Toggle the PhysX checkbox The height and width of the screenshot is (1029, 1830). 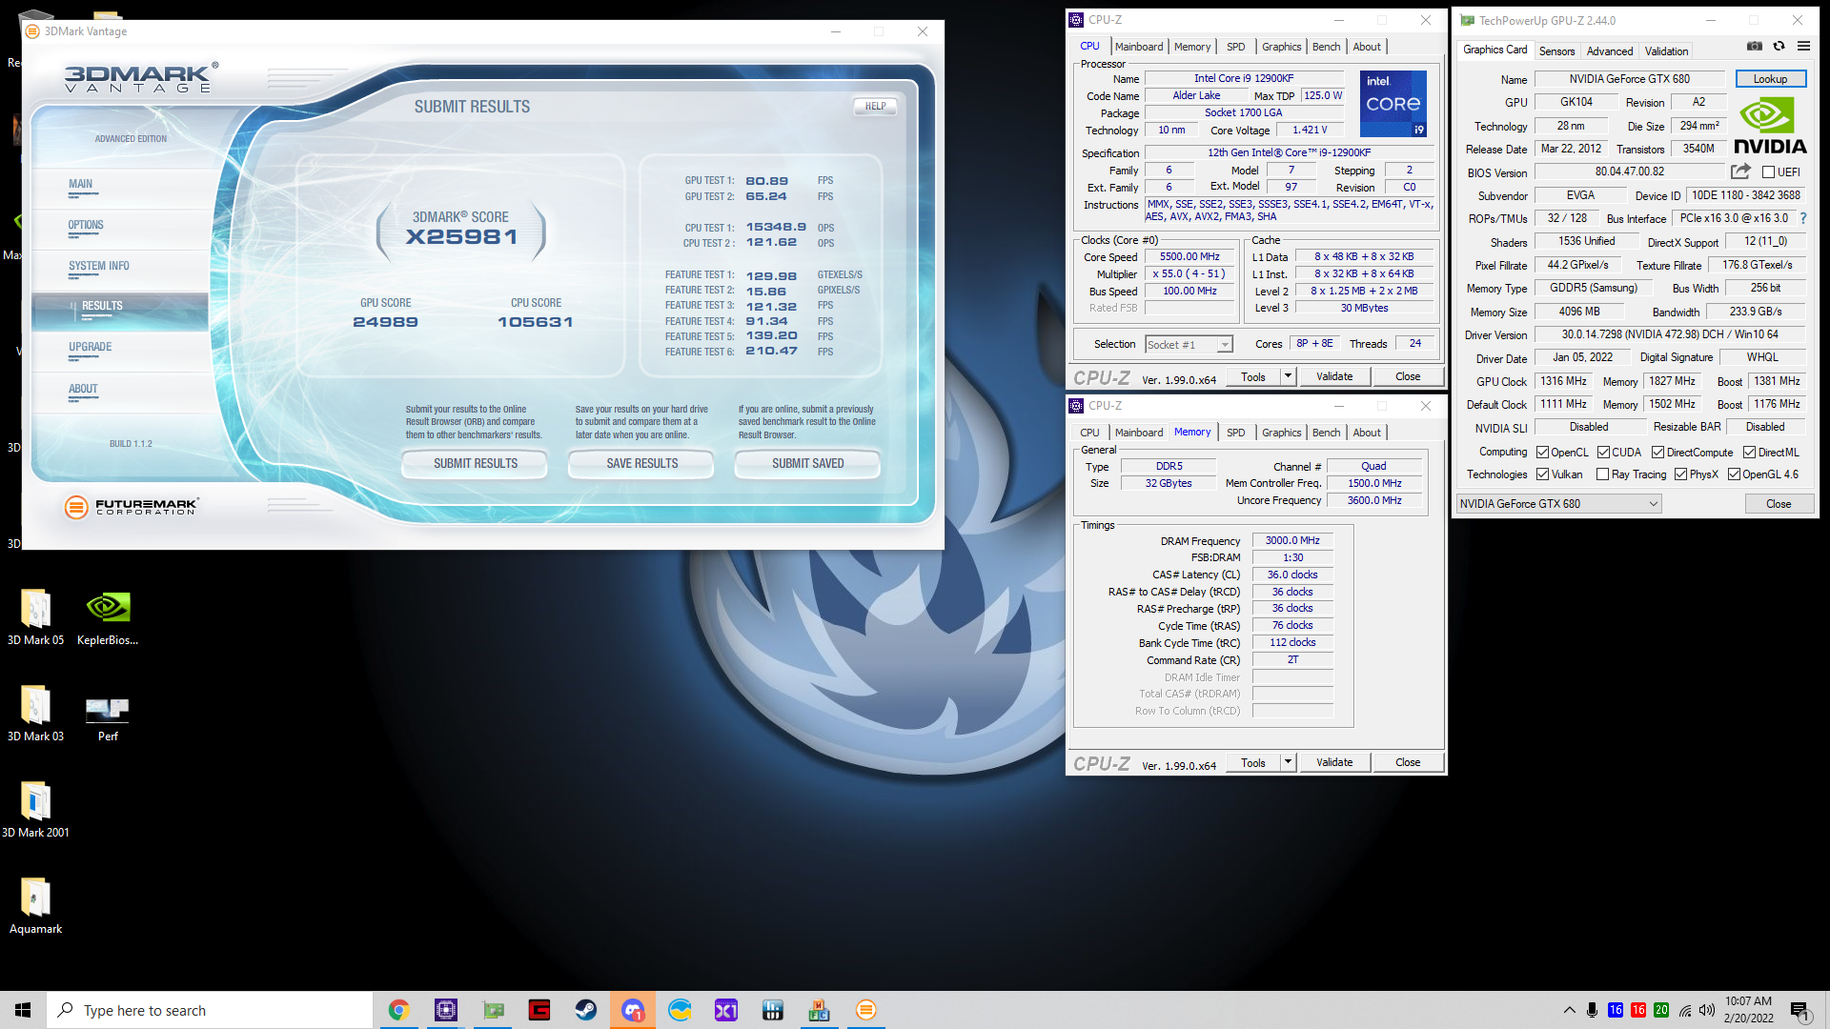1681,474
